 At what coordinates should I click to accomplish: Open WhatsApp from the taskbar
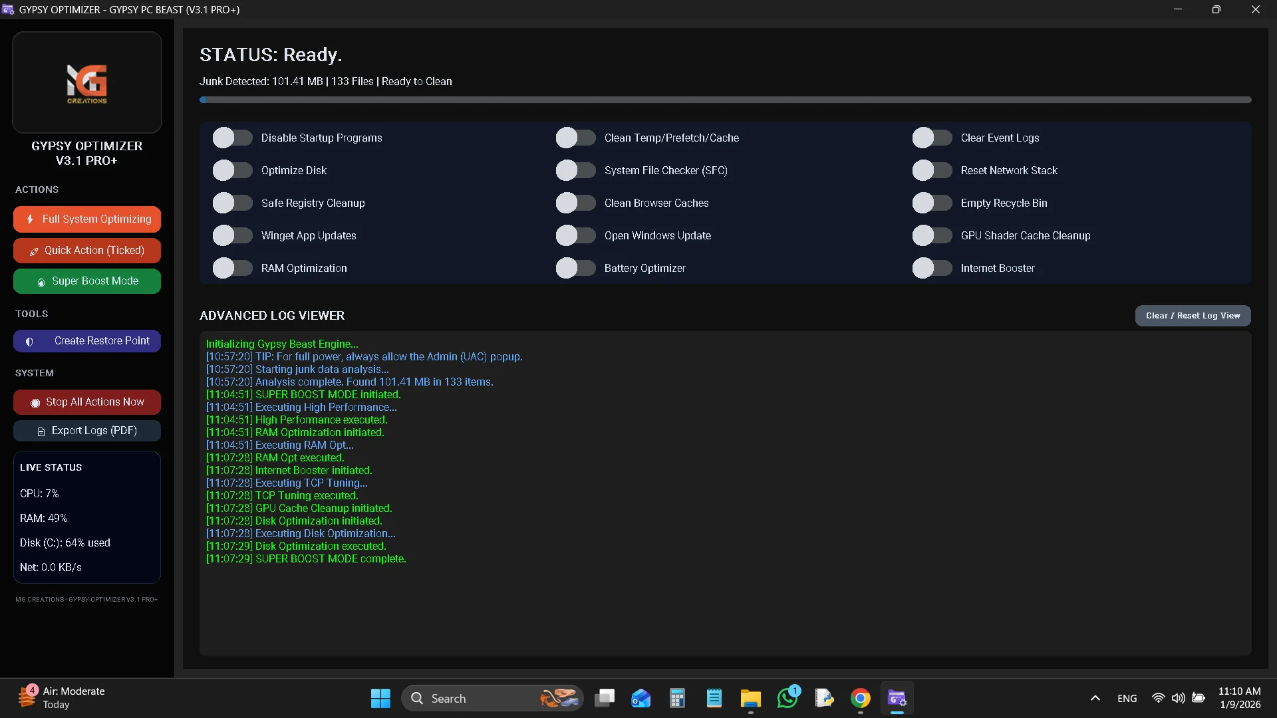(787, 698)
